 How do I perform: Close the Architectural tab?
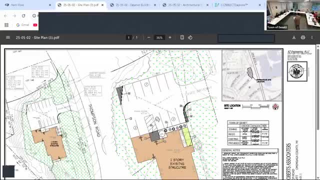(x=207, y=5)
